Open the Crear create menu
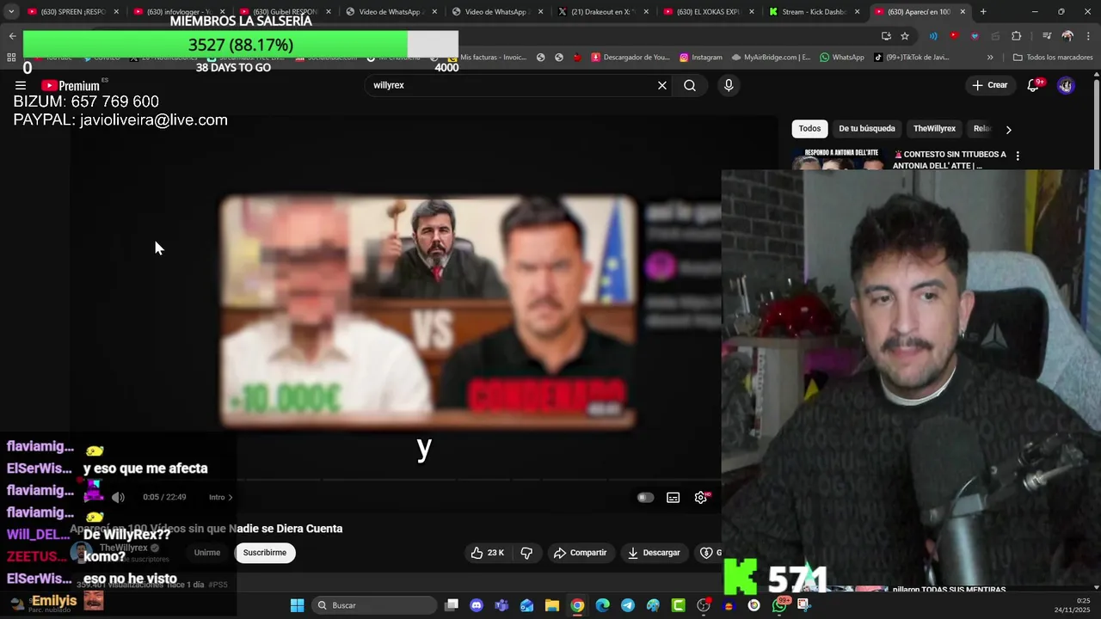This screenshot has width=1101, height=619. [989, 85]
